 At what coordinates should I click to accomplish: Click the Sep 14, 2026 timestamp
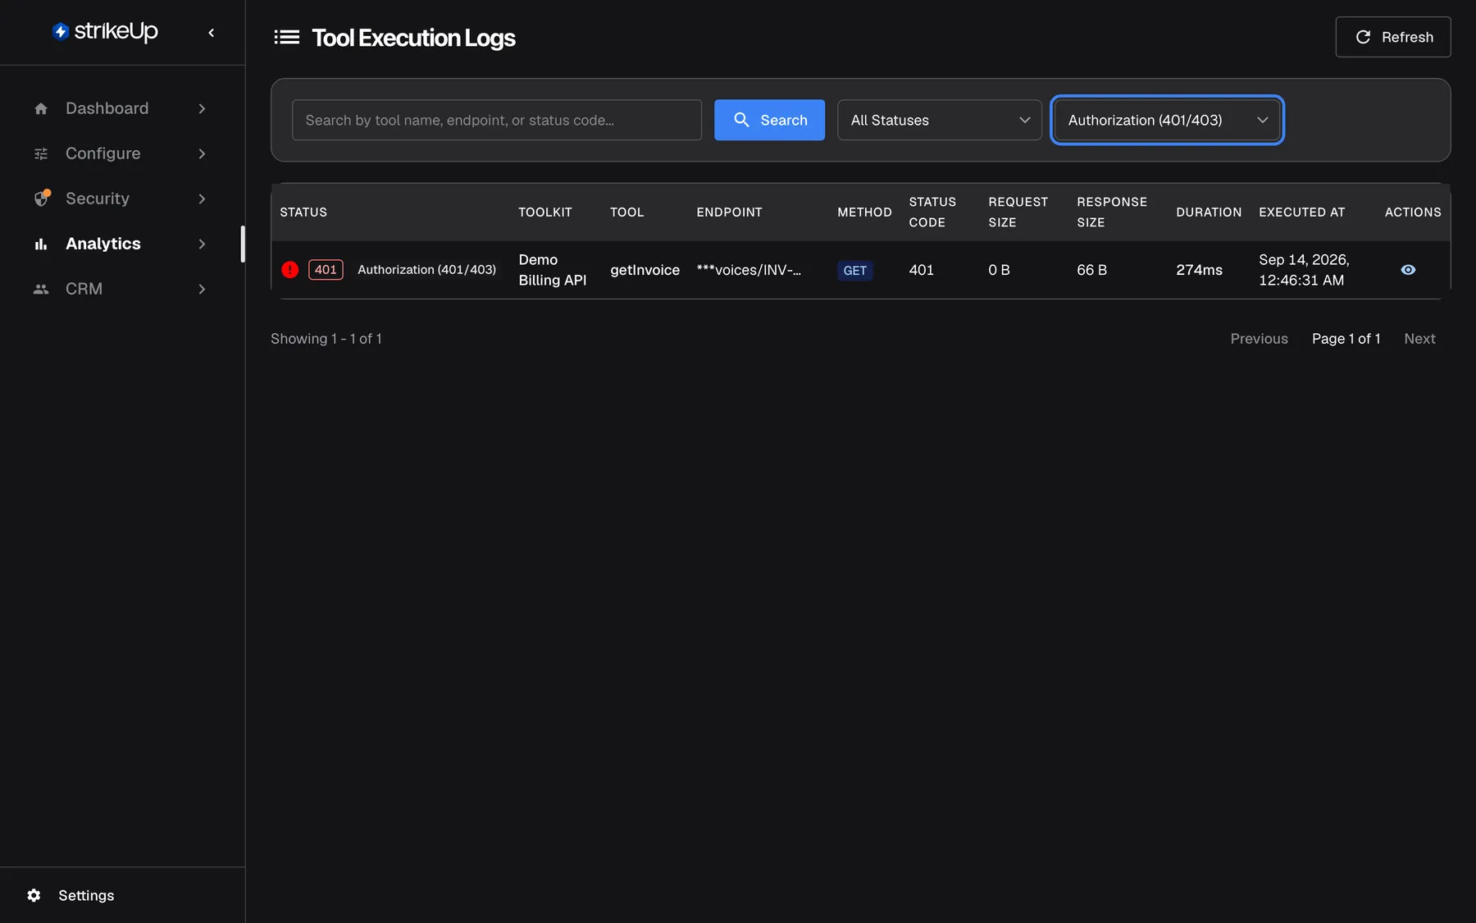click(1304, 270)
